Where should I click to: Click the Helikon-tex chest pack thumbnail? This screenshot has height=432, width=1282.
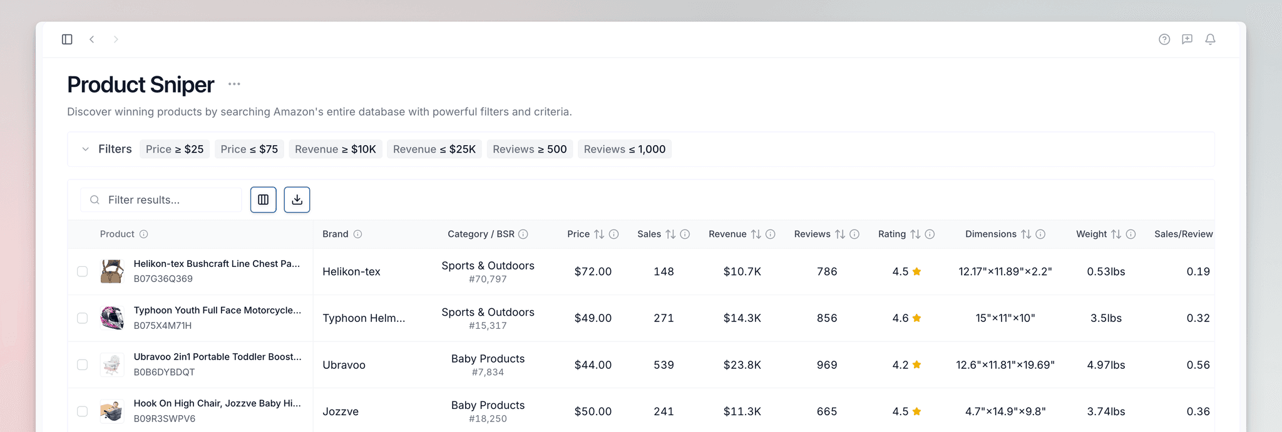(112, 271)
